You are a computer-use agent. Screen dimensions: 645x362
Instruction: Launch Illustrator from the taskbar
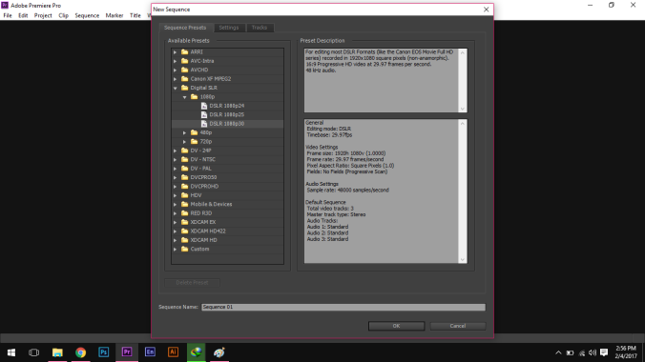tap(174, 352)
